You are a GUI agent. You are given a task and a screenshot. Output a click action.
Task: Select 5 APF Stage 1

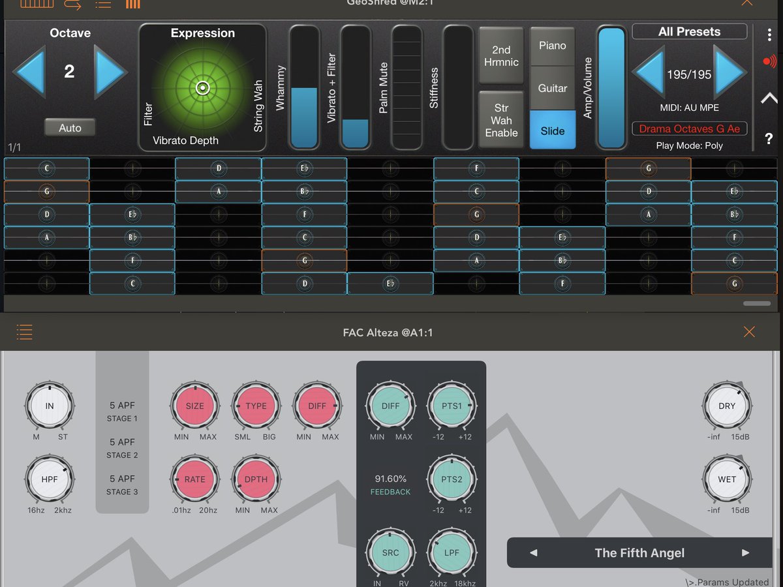(122, 412)
